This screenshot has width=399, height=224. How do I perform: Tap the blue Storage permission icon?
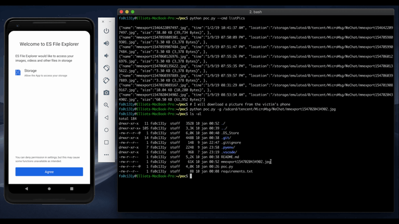click(18, 72)
